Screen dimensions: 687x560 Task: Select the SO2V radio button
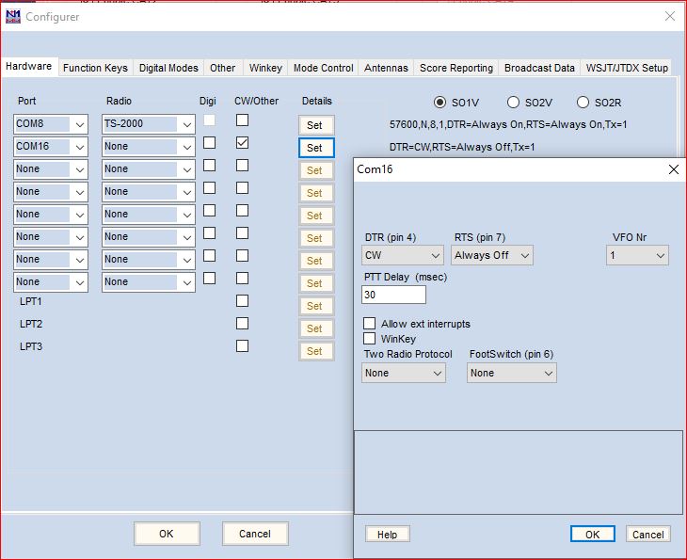point(513,102)
